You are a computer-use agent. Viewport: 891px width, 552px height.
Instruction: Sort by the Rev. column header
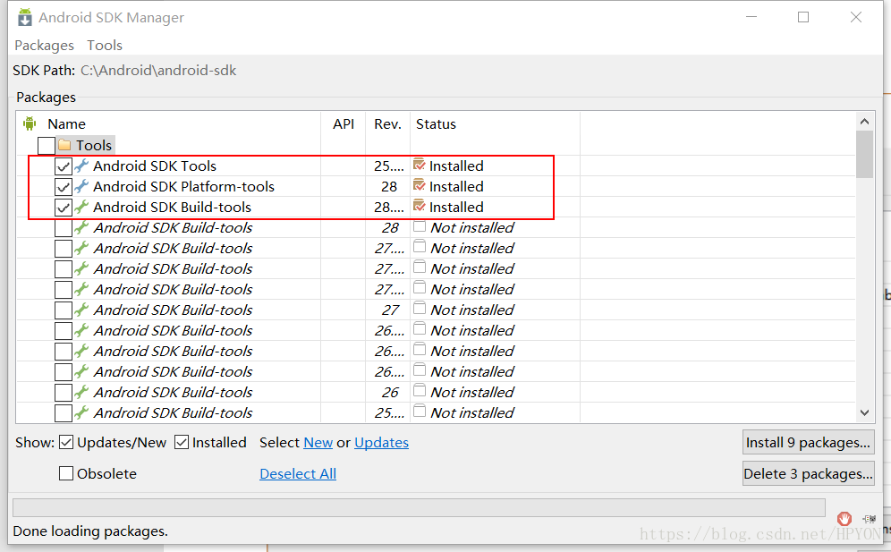tap(387, 124)
